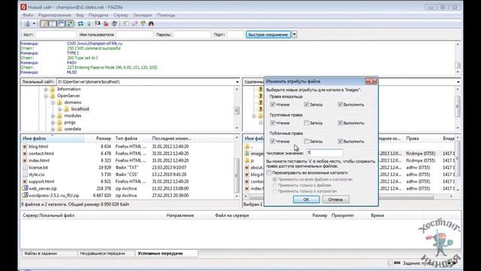Click the OpenServer folder icon in tree
Screen dimensions: 481x271
point(53,96)
